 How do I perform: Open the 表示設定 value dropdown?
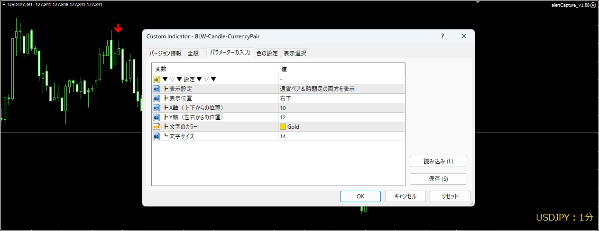(x=341, y=89)
